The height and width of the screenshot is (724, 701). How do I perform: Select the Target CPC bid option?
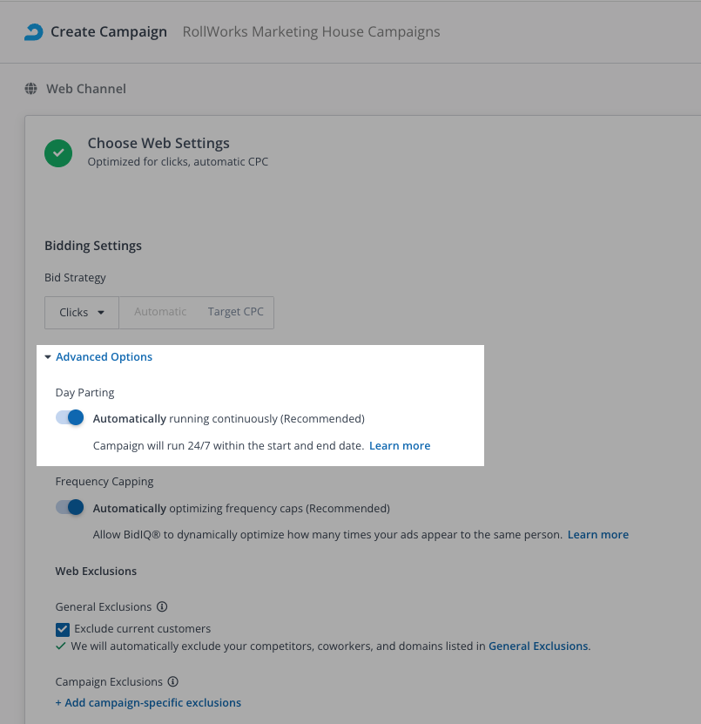235,313
